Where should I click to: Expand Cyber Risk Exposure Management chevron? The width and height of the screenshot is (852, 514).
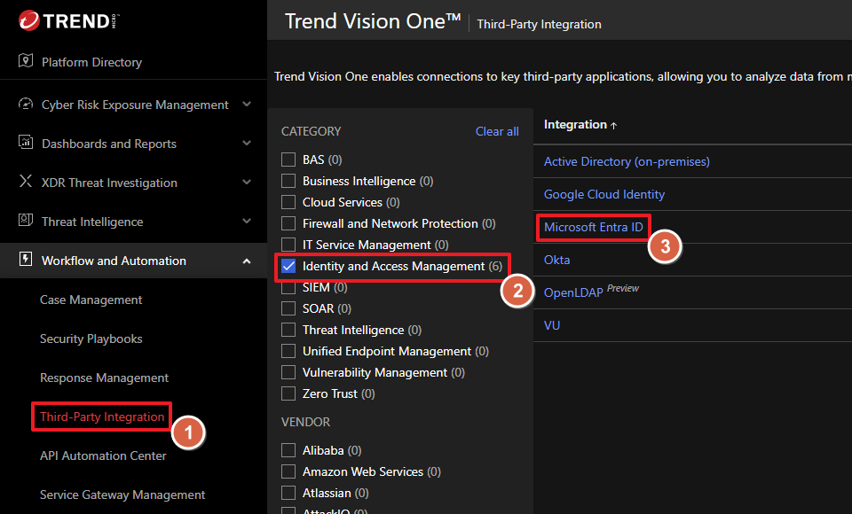[x=247, y=105]
